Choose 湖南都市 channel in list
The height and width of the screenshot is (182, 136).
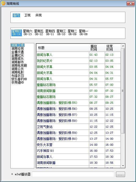17,62
